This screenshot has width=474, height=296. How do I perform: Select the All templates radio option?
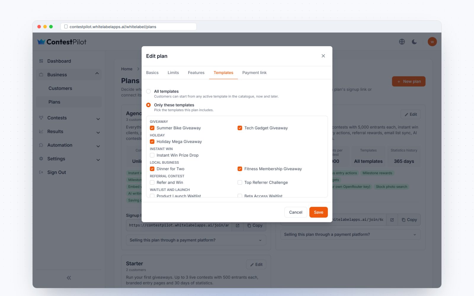tap(148, 91)
